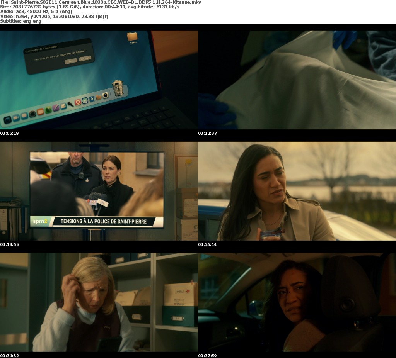Click the green leaf icon in the dock
The width and height of the screenshot is (396, 358).
click(48, 110)
